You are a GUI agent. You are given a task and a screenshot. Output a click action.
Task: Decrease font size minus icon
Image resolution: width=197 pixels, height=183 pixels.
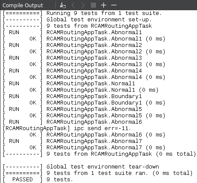(x=114, y=5)
